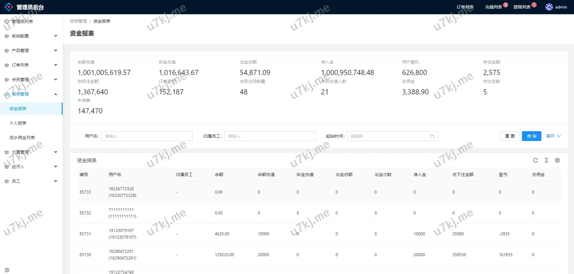Expand filters with the 展开 link
574x274 pixels.
(553, 136)
